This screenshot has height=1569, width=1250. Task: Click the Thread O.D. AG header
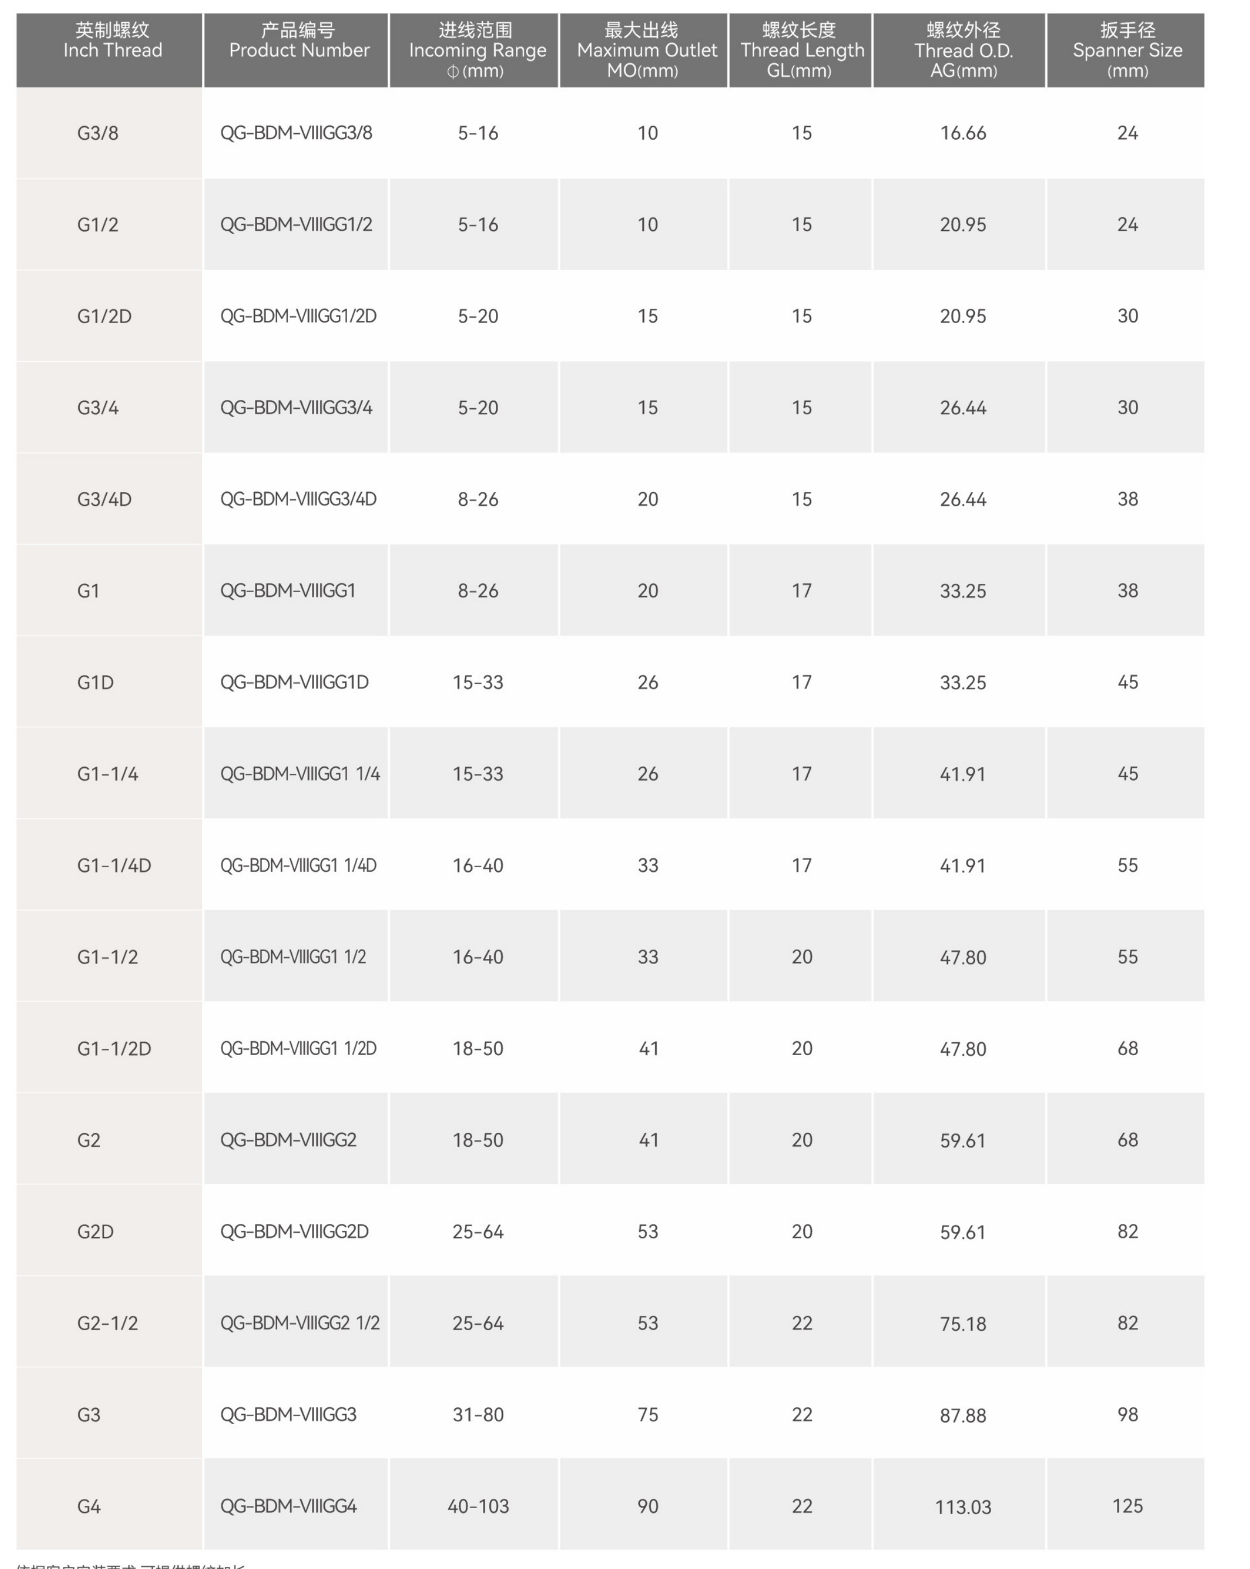click(x=963, y=50)
